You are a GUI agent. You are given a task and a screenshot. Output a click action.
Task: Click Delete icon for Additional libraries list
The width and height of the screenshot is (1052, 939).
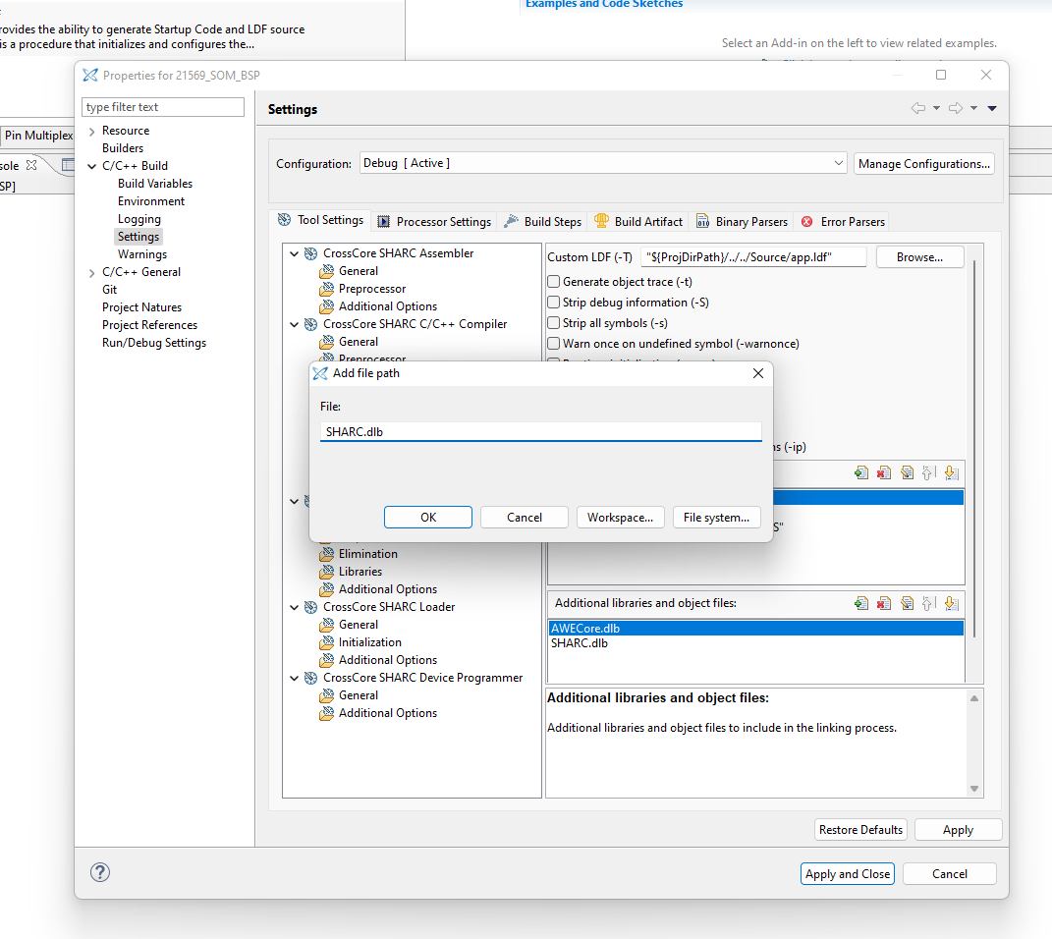884,603
